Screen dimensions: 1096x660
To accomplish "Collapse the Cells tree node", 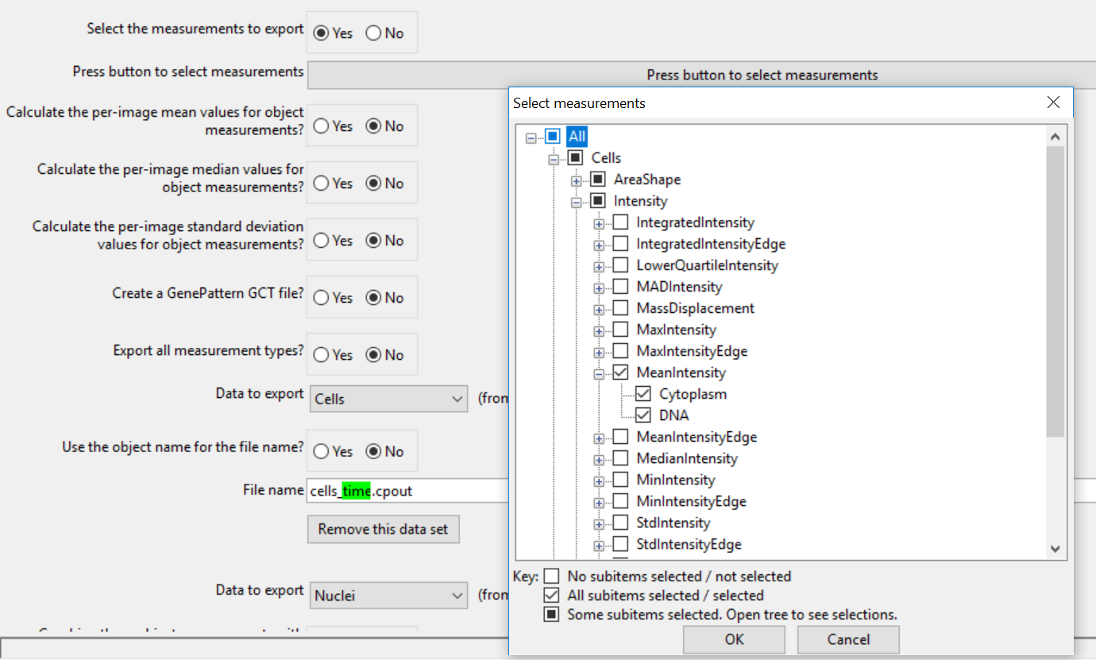I will 554,159.
